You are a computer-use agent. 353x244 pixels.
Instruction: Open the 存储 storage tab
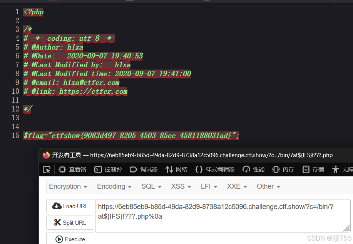tap(313, 169)
